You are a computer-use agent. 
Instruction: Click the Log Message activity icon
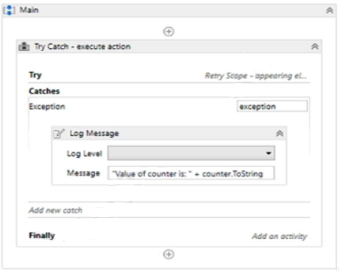click(59, 133)
